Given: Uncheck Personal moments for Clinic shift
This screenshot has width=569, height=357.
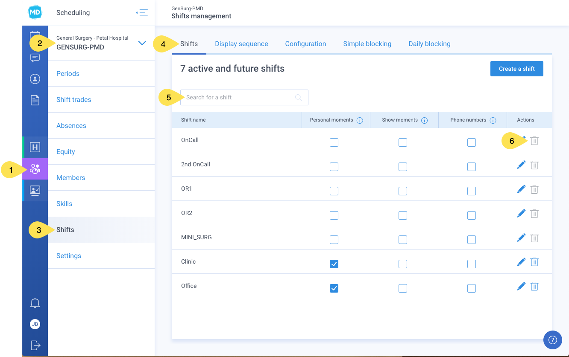Looking at the screenshot, I should coord(334,264).
